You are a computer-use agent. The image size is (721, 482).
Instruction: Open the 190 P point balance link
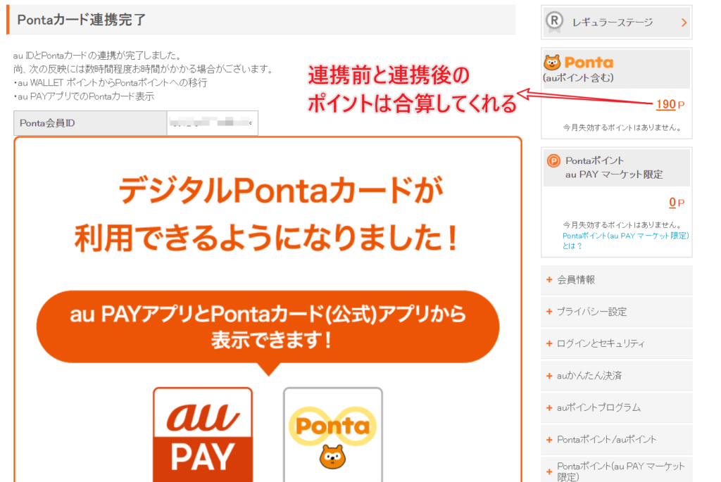(666, 105)
